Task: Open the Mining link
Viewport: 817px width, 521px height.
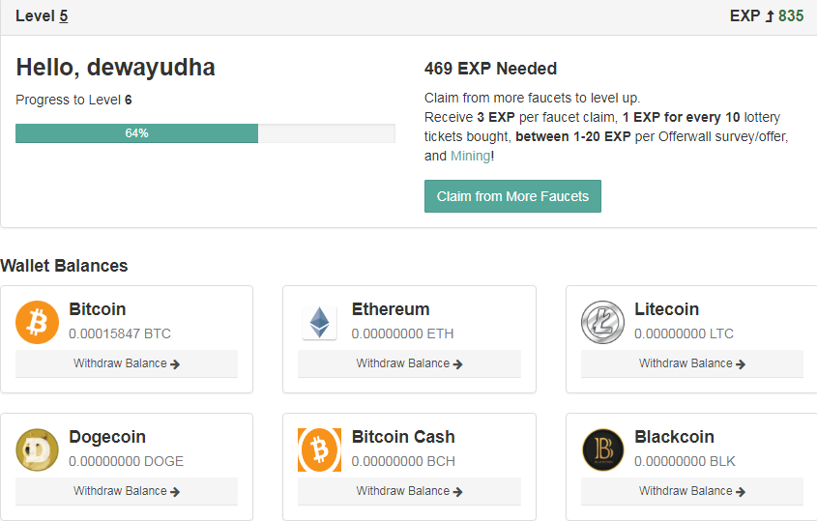Action: [471, 156]
